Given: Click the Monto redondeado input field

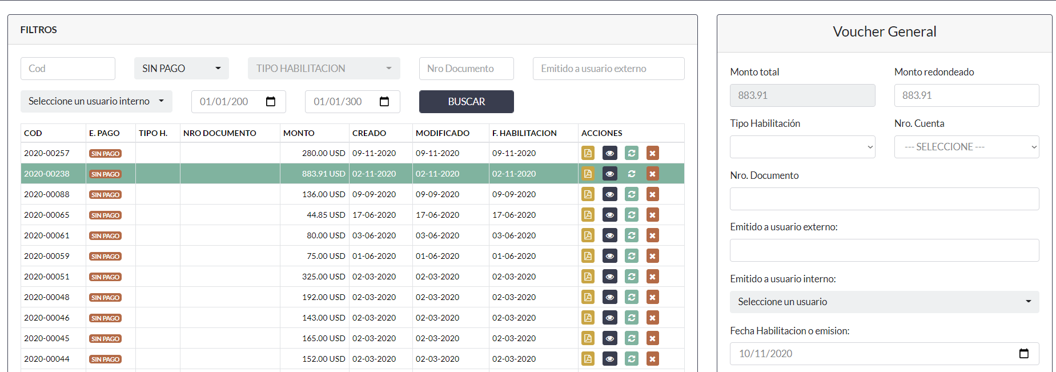Looking at the screenshot, I should (966, 95).
